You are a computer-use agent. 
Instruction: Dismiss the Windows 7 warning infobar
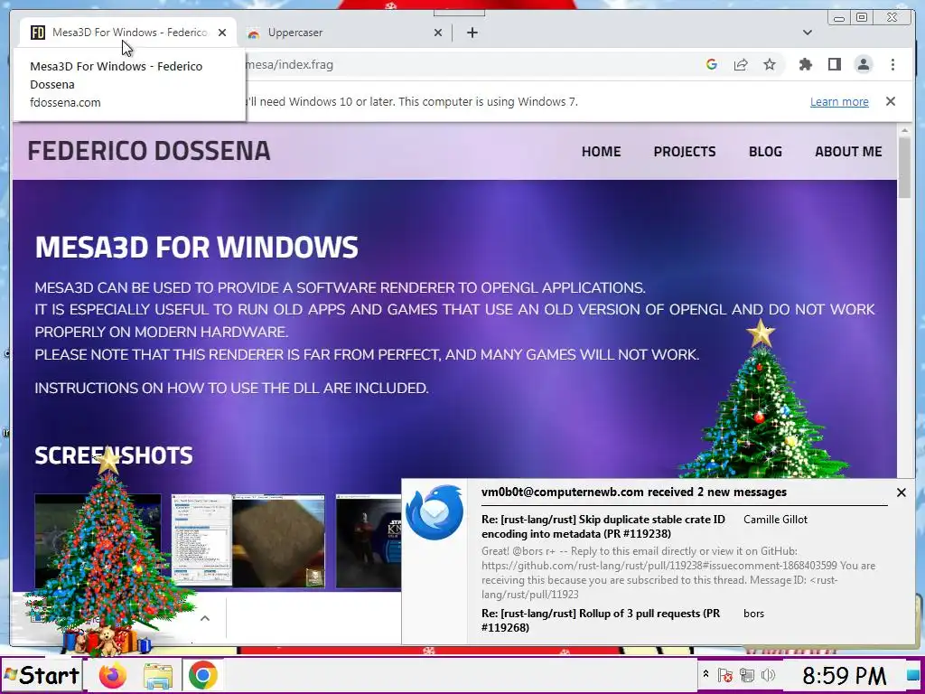click(x=891, y=101)
